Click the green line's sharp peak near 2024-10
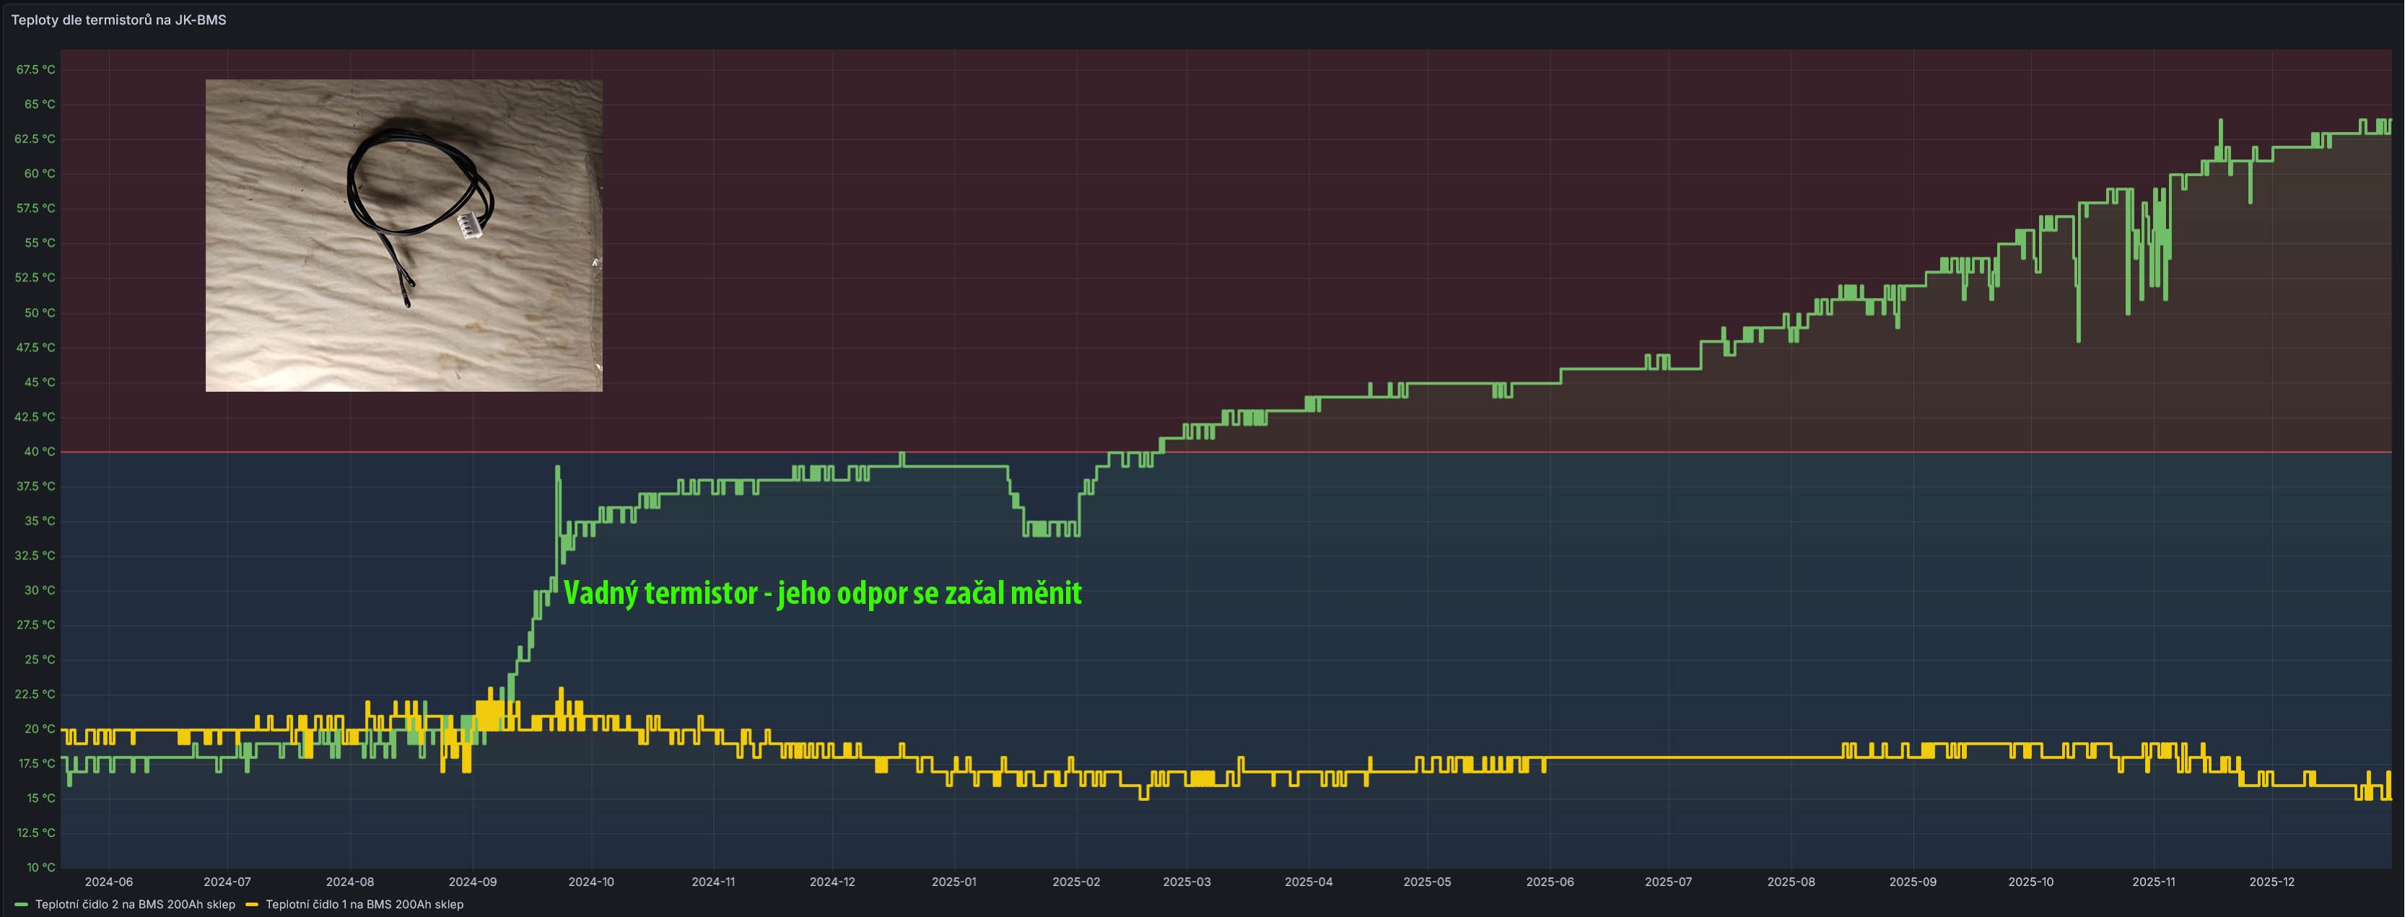This screenshot has width=2405, height=917. point(557,468)
